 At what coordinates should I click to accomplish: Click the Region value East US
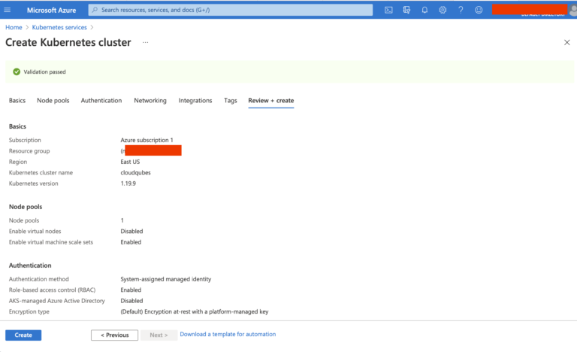130,162
